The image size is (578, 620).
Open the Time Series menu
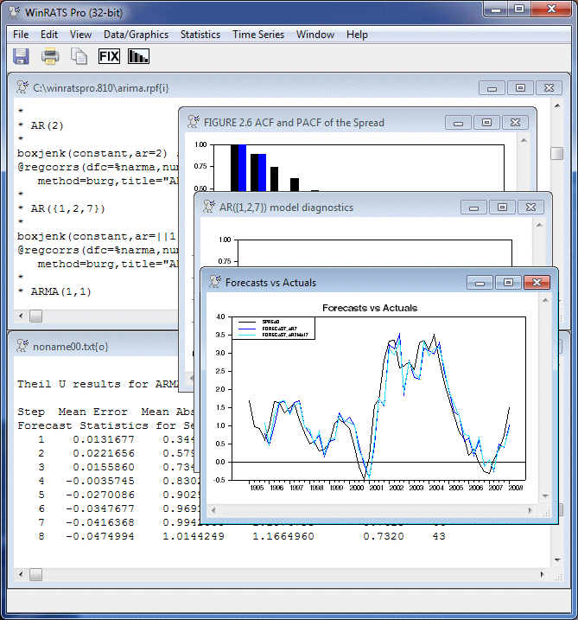pyautogui.click(x=257, y=35)
